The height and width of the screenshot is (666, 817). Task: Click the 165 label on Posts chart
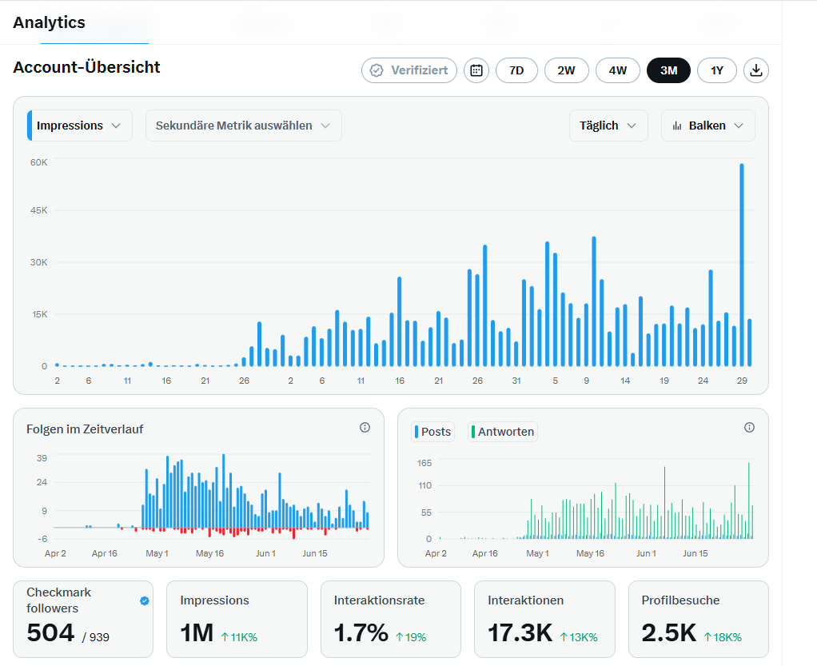(424, 463)
